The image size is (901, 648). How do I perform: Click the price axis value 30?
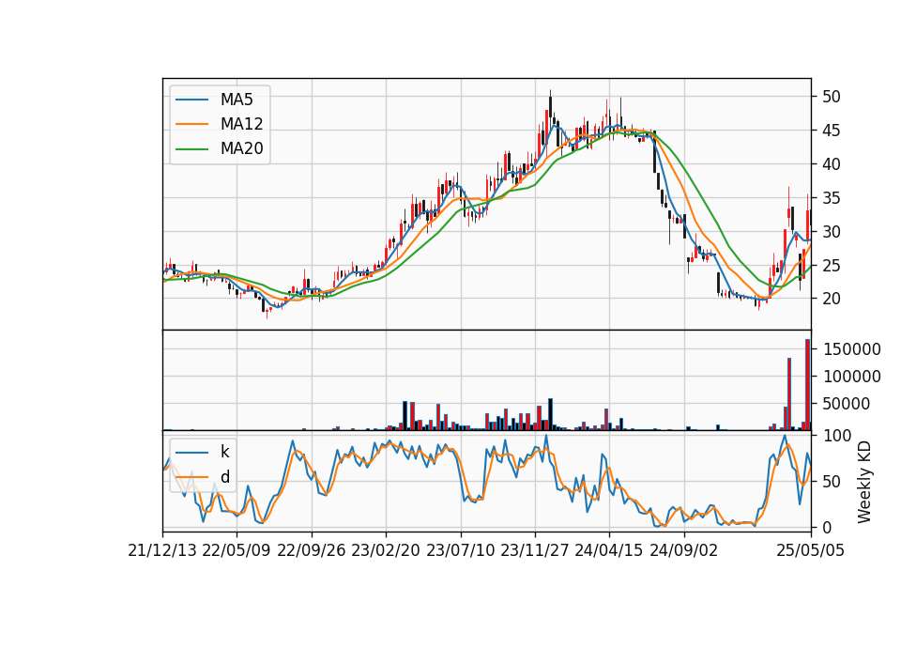(831, 232)
